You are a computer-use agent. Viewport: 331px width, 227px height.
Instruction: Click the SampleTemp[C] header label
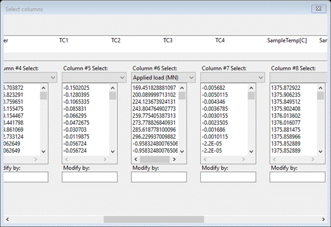pyautogui.click(x=287, y=41)
